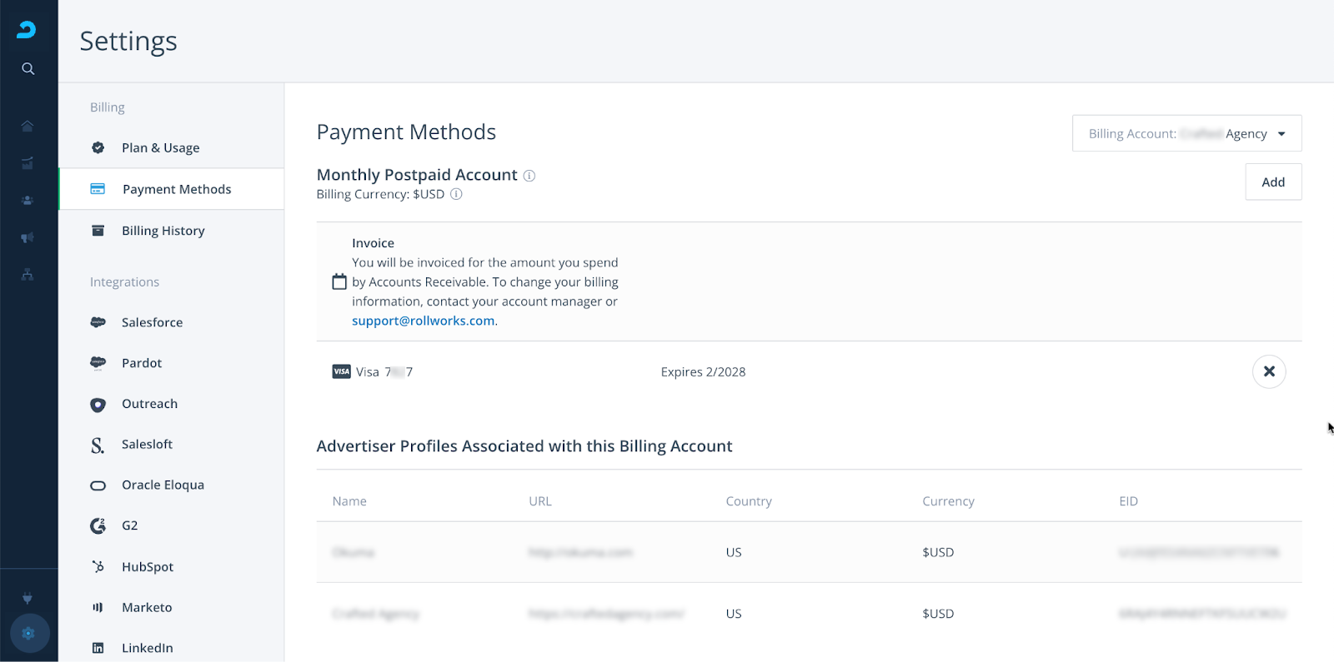Remove the Visa card with X button
Viewport: 1334px width, 662px height.
[x=1269, y=371]
